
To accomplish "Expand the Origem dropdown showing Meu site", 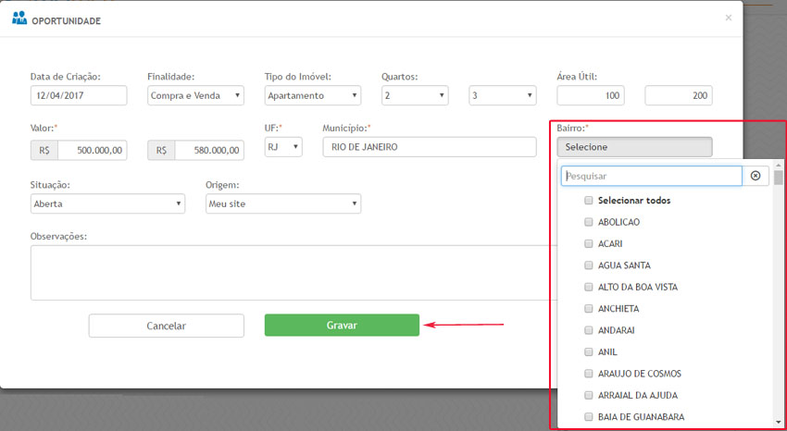I will (282, 203).
